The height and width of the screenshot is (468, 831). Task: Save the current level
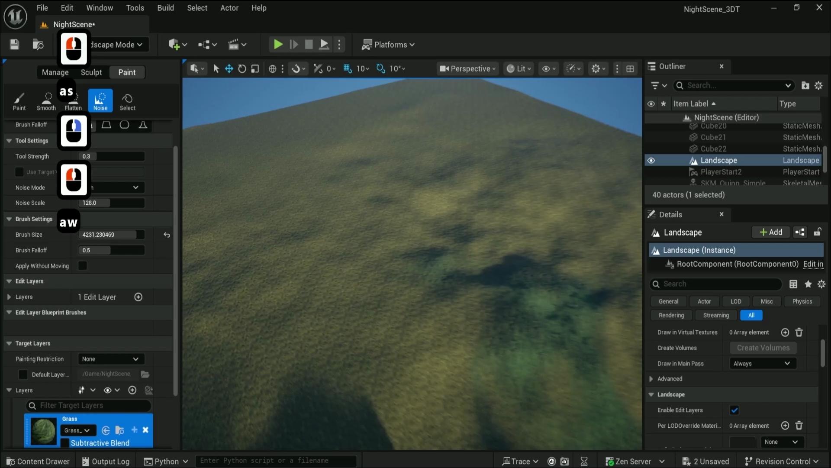point(14,44)
